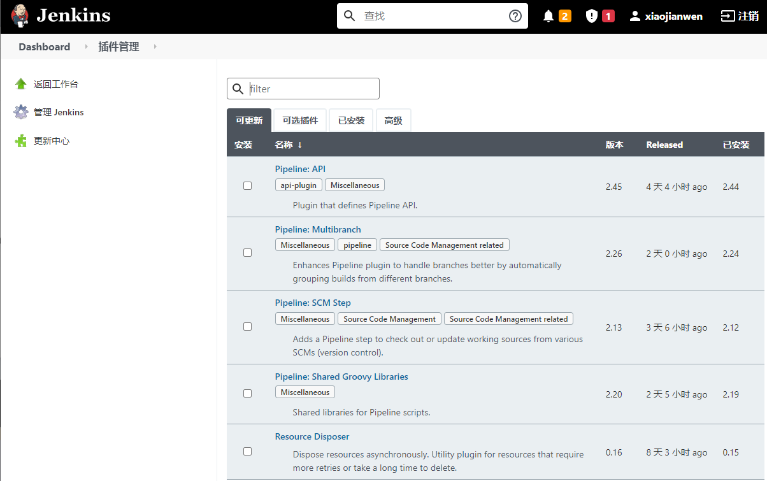767x481 pixels.
Task: Expand the Dashboard breadcrumb arrow
Action: (86, 47)
